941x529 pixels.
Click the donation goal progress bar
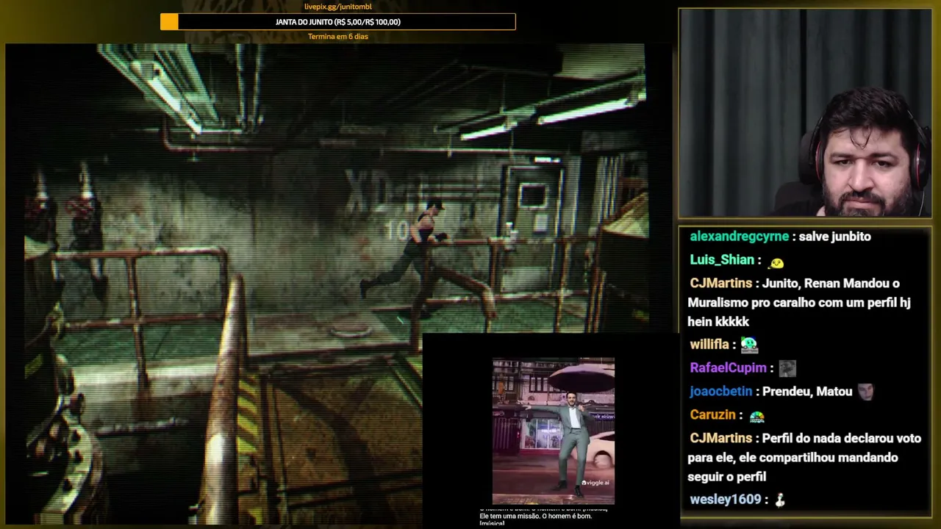coord(338,22)
